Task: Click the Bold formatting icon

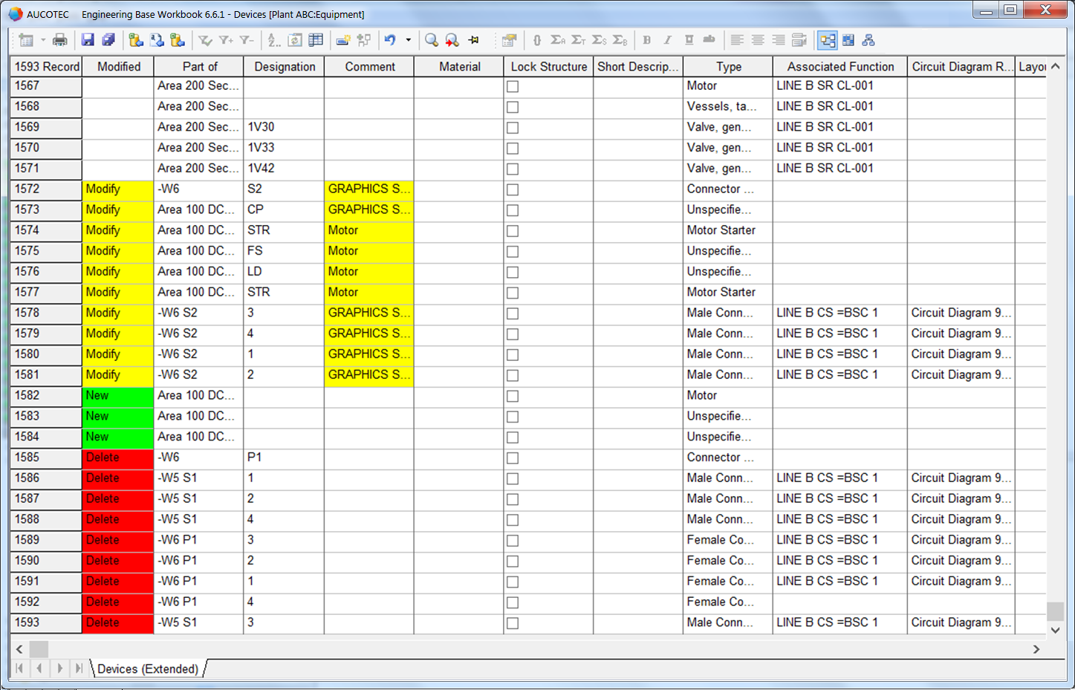Action: pyautogui.click(x=646, y=40)
